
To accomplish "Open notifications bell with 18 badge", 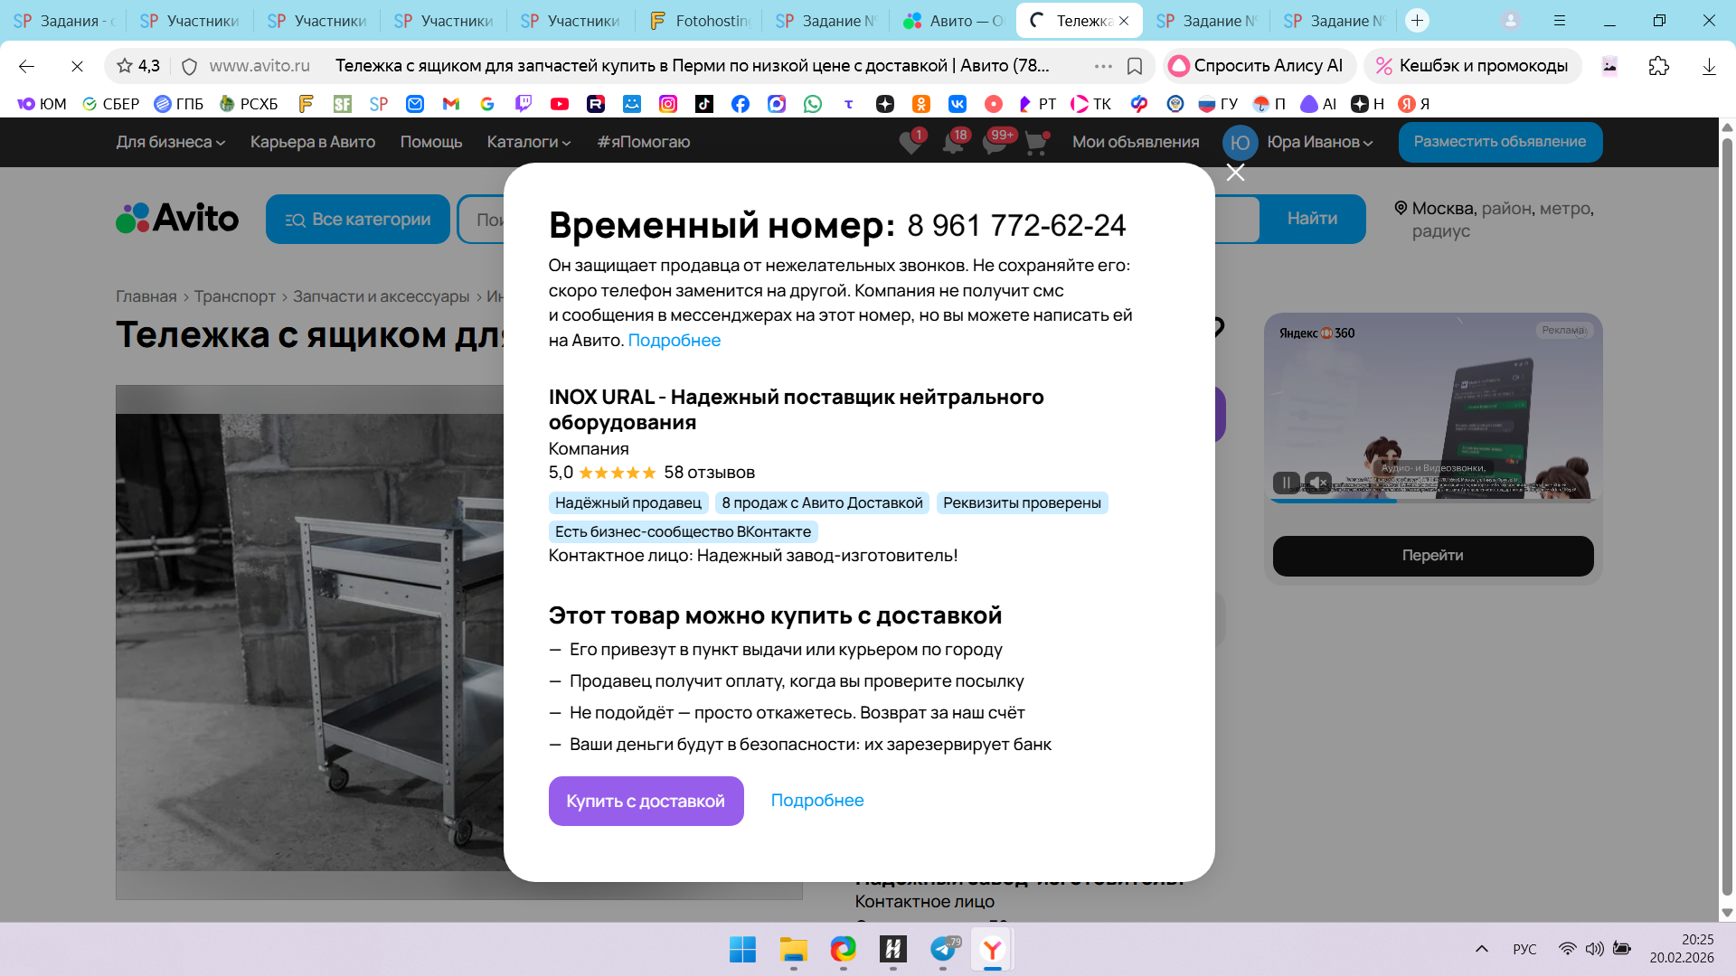I will coord(952,143).
